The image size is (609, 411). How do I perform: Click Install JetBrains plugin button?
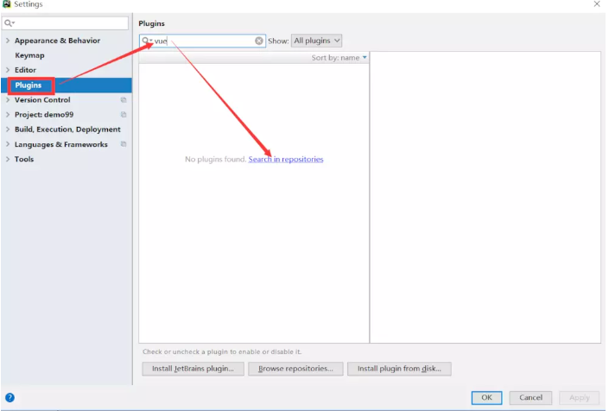point(193,369)
